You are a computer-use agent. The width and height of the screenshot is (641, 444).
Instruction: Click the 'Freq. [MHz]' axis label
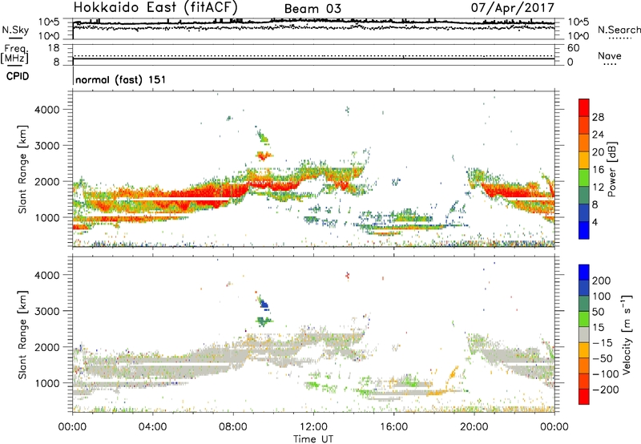click(x=15, y=54)
